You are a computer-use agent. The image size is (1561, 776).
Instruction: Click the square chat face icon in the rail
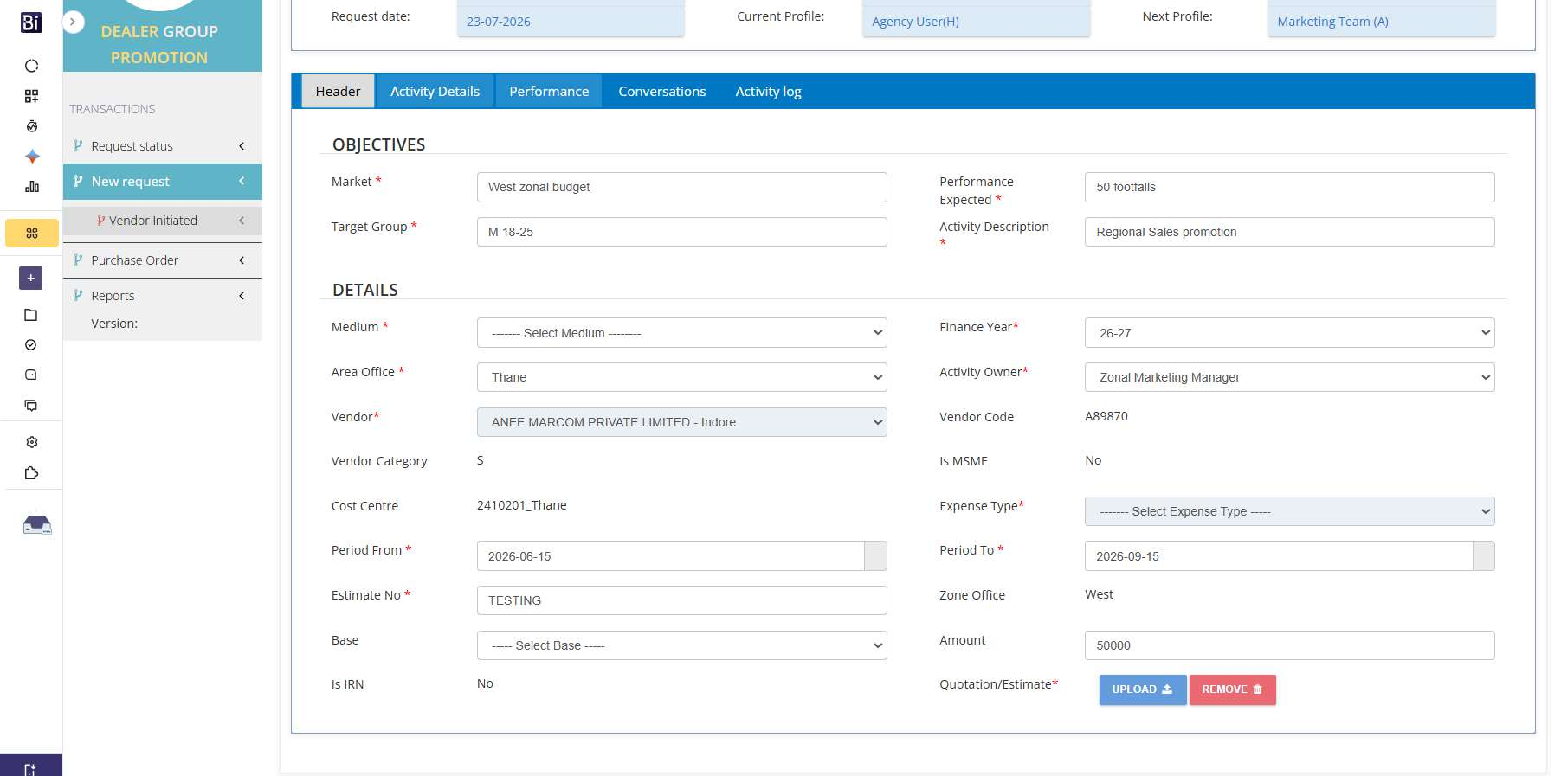click(31, 375)
